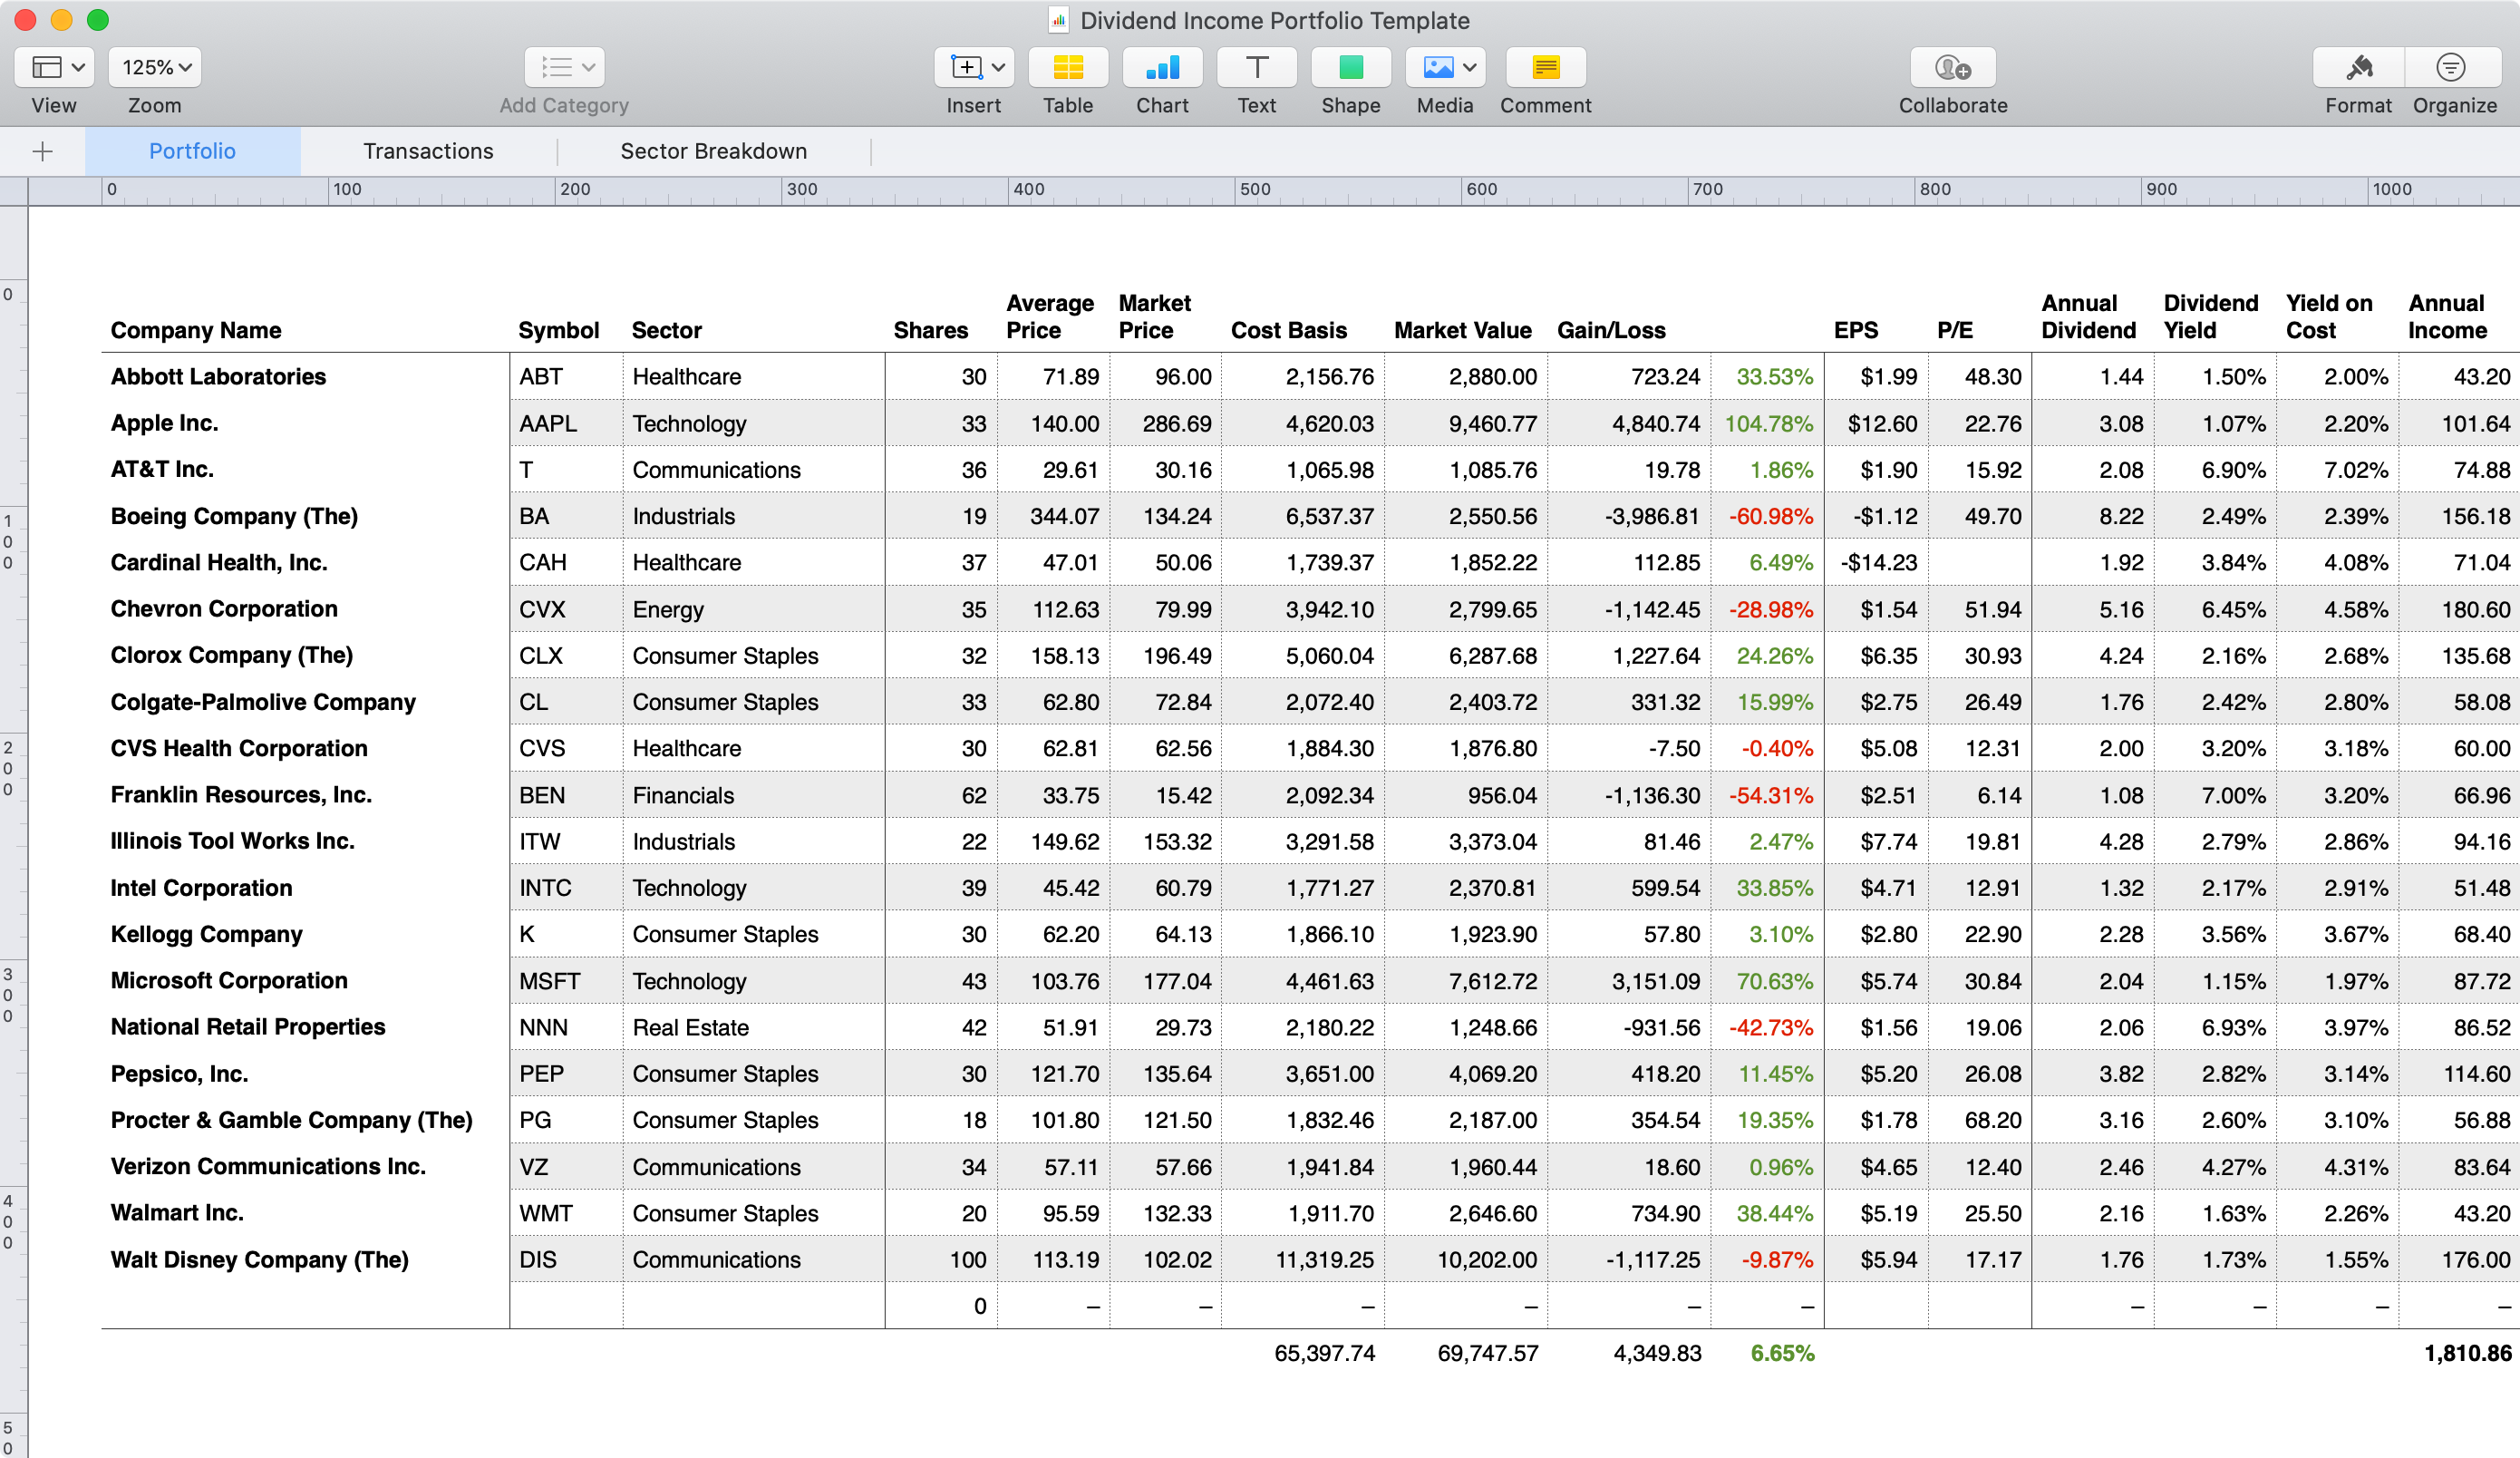
Task: Switch to the Portfolio sheet tab
Action: [x=192, y=151]
